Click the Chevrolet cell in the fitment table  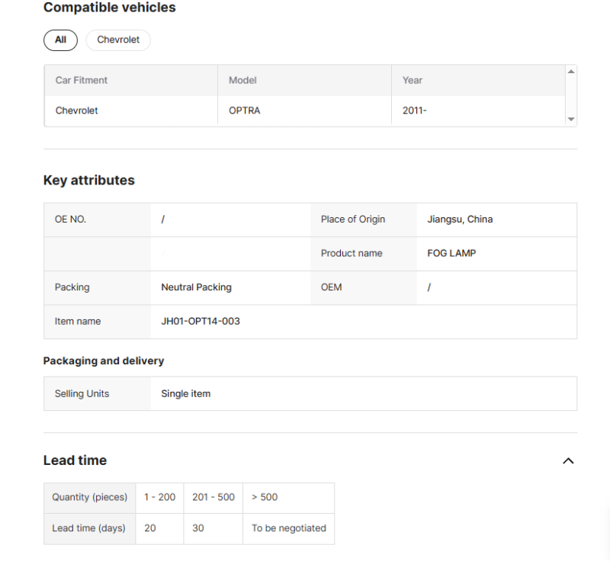(77, 111)
